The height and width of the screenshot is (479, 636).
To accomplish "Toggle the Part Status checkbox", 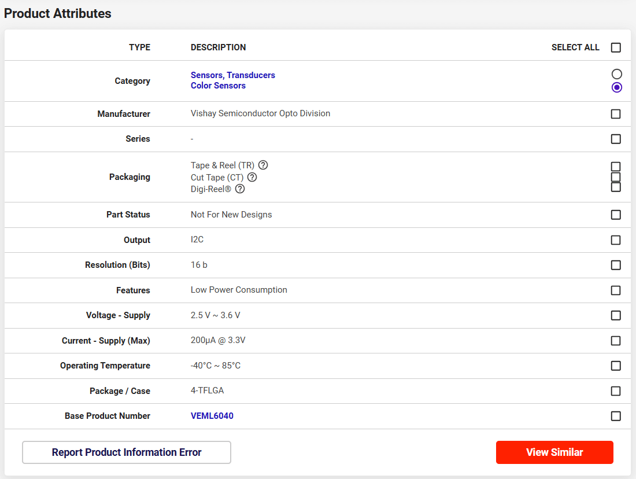I will point(616,215).
